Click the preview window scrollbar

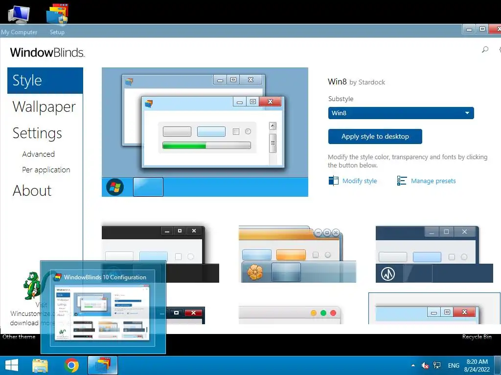click(273, 144)
